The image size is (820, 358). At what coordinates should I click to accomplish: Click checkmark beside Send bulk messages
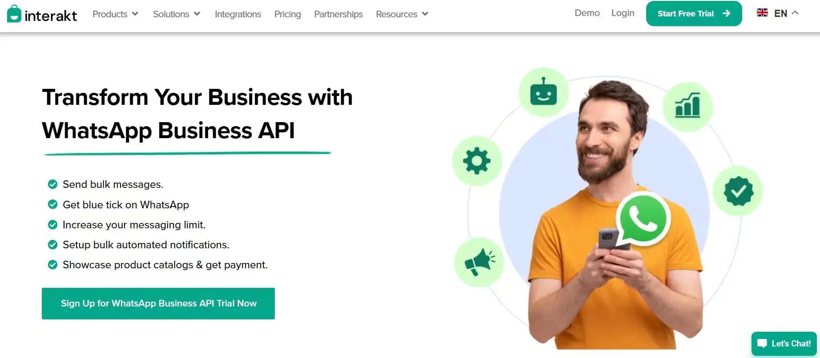[52, 184]
